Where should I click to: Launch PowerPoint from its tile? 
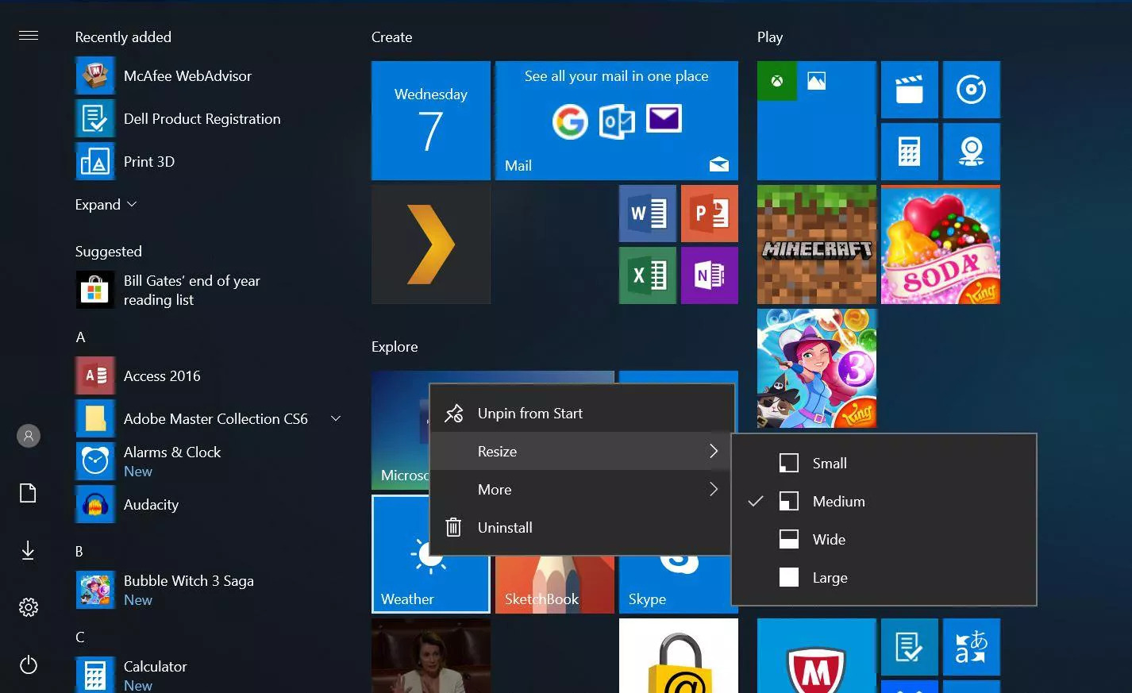[709, 213]
